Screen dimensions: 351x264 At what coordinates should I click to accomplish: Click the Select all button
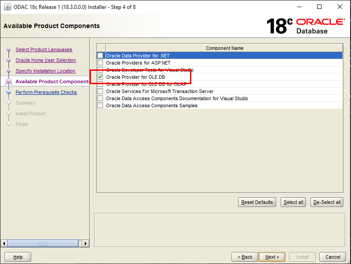tap(293, 202)
